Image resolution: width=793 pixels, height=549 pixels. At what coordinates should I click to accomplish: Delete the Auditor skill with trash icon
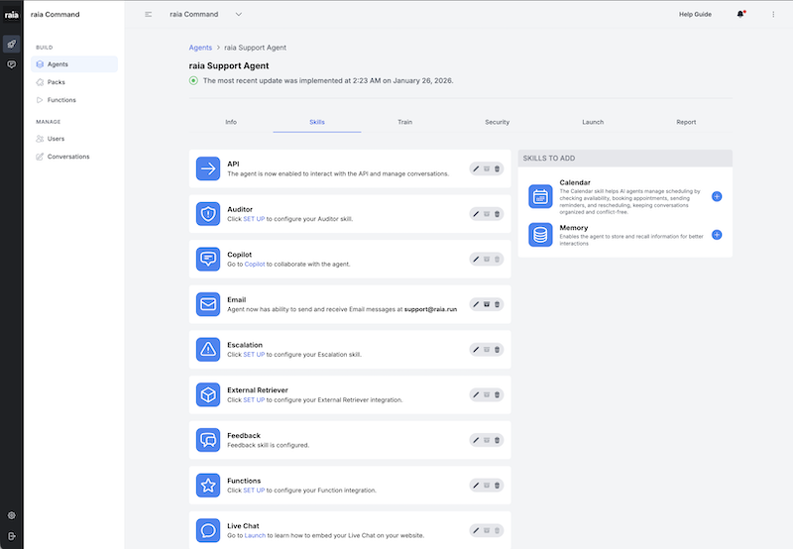pos(498,214)
